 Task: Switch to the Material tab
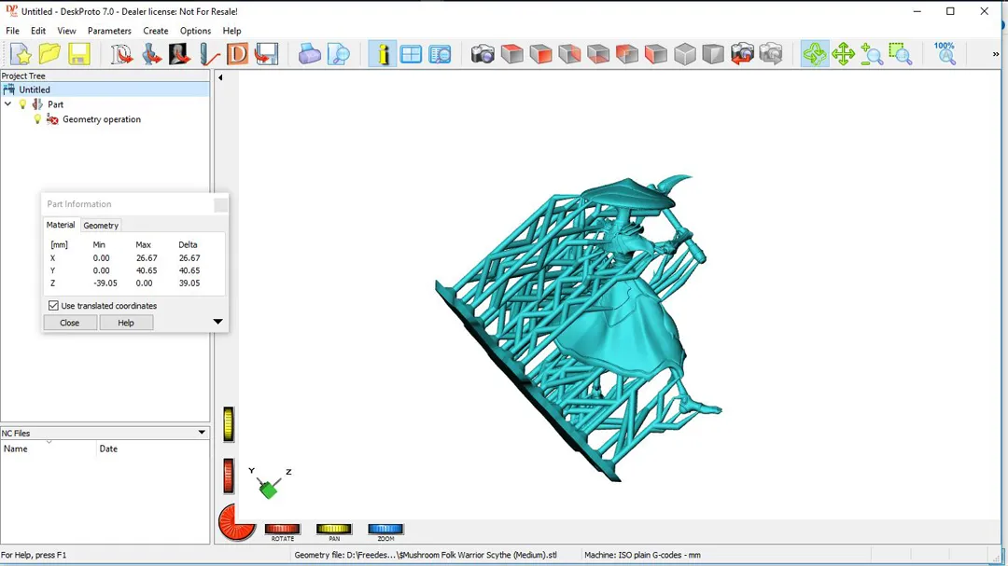pos(61,225)
